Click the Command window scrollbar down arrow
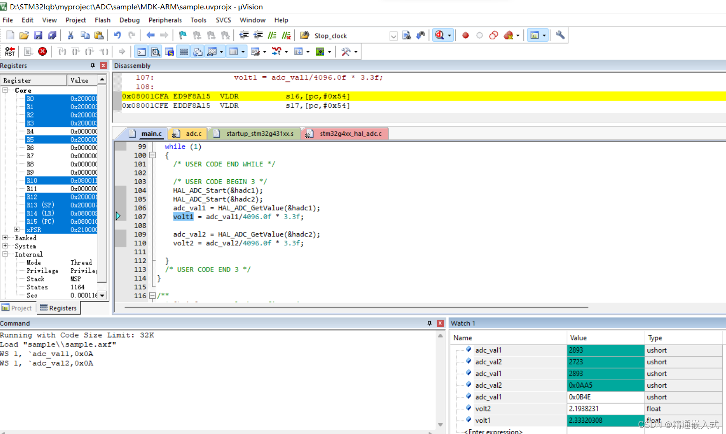 click(x=440, y=424)
